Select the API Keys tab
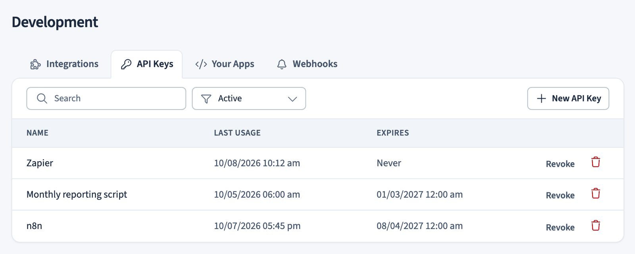635x254 pixels. tap(147, 64)
